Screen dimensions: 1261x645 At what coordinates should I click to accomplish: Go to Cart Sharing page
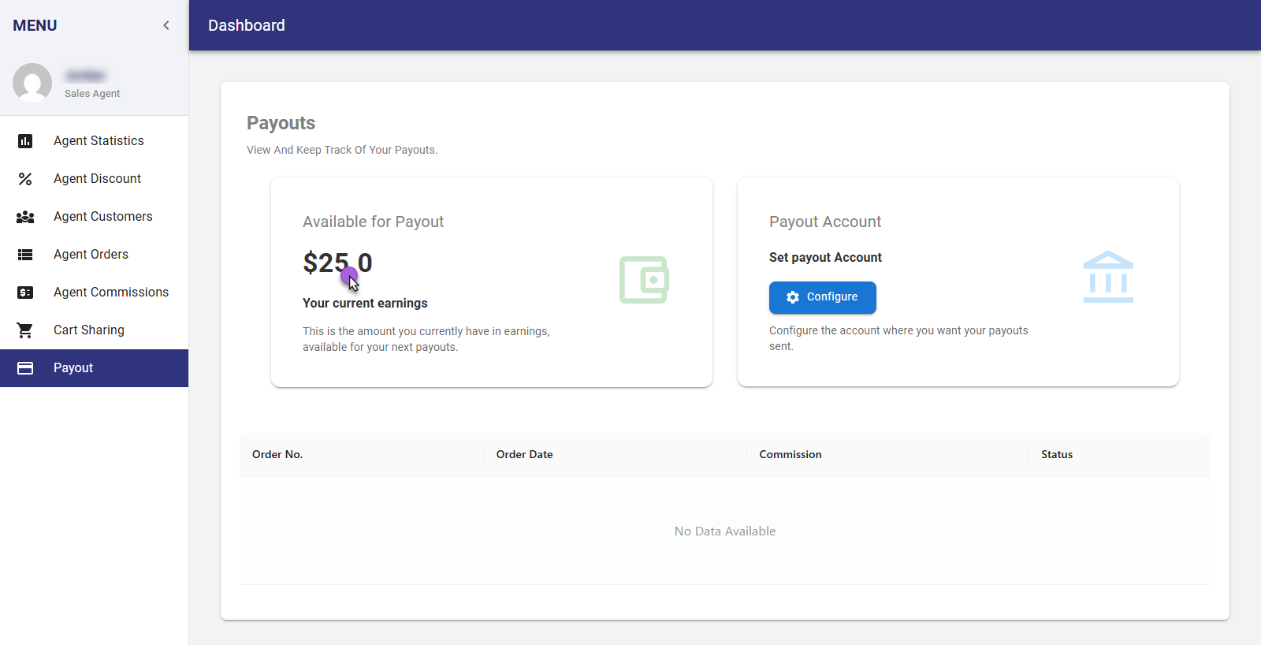(89, 330)
